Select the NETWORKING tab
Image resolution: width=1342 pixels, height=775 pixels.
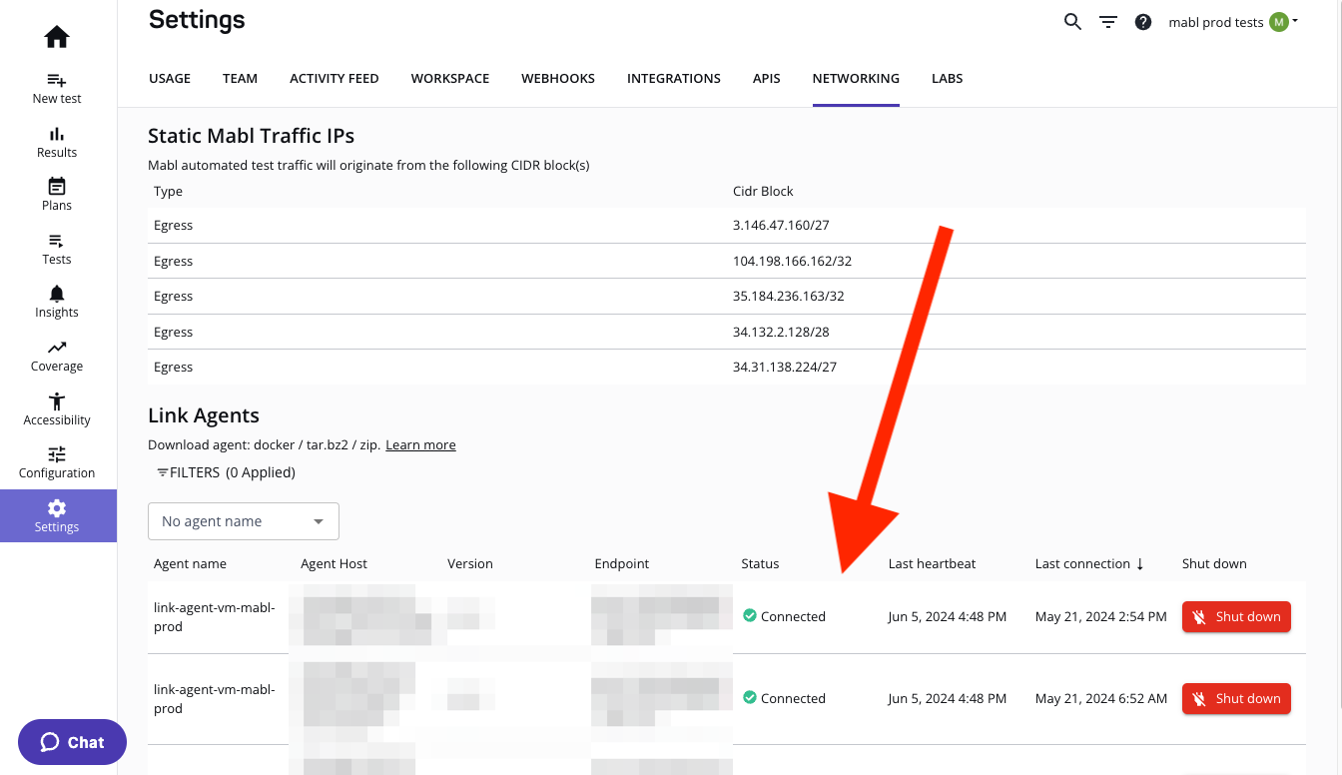tap(856, 78)
